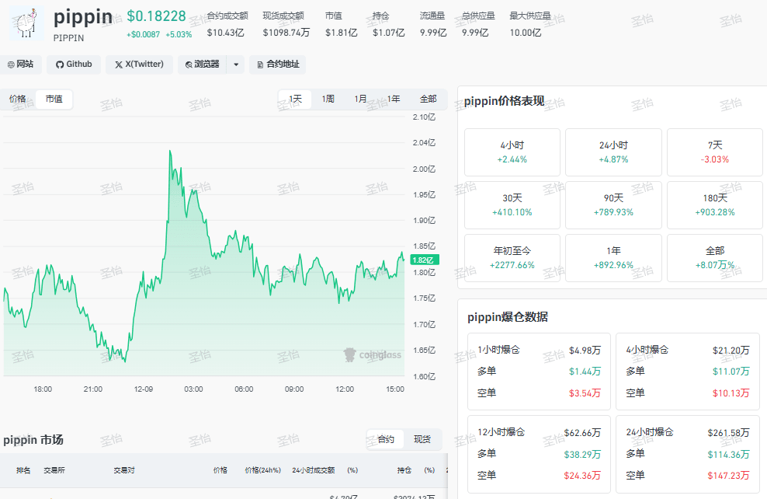The height and width of the screenshot is (499, 767).
Task: Switch market list to 现货 tab
Action: click(422, 439)
